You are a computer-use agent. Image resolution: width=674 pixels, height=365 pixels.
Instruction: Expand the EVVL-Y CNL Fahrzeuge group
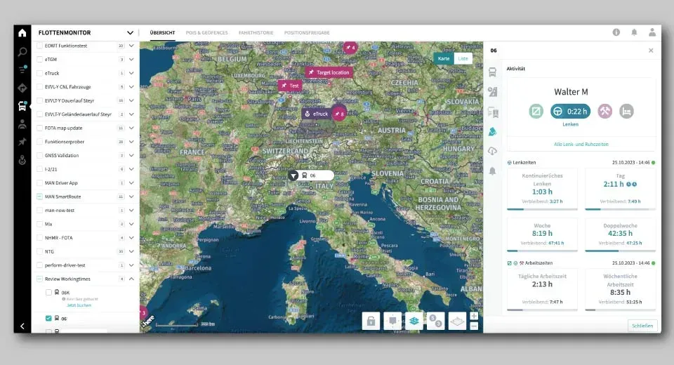pos(131,87)
